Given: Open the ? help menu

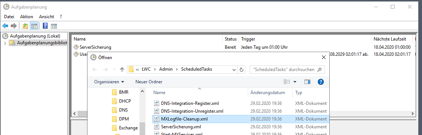Looking at the screenshot, I should [x=61, y=17].
